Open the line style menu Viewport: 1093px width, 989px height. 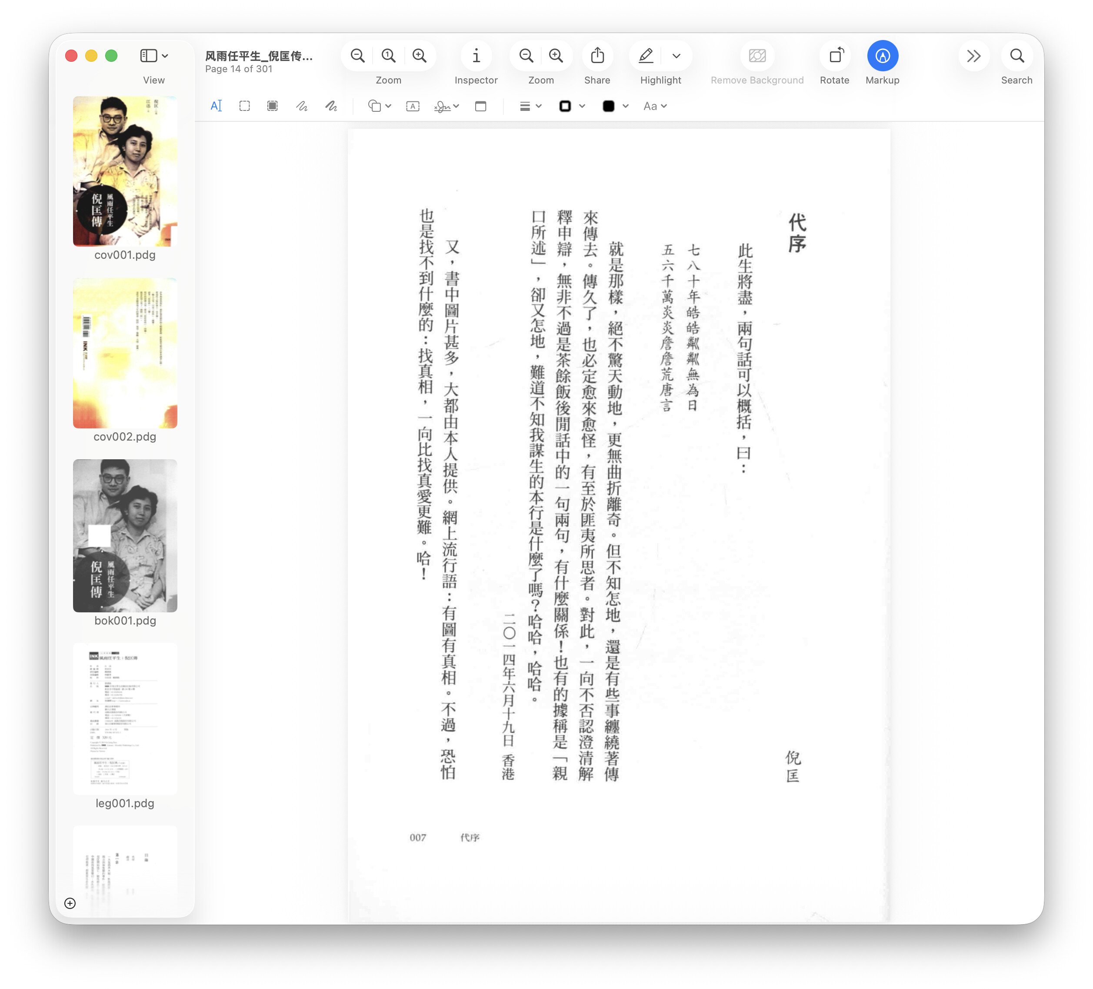[x=530, y=106]
